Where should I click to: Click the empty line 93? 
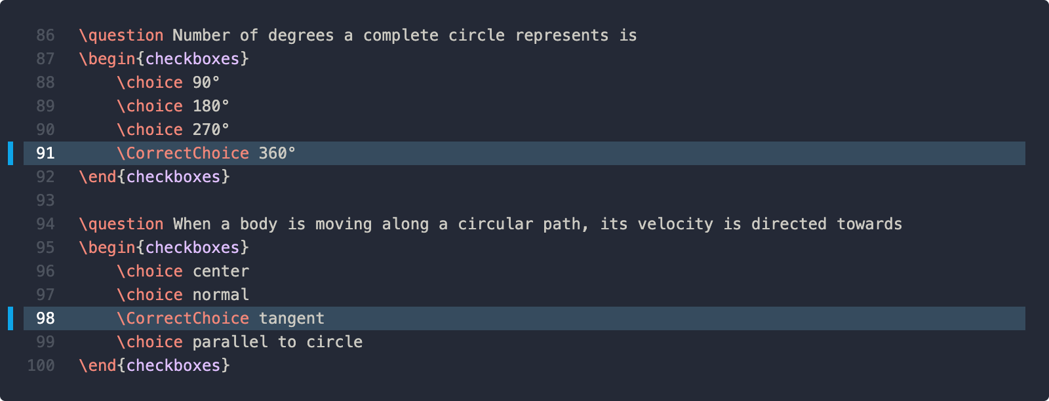click(x=524, y=200)
